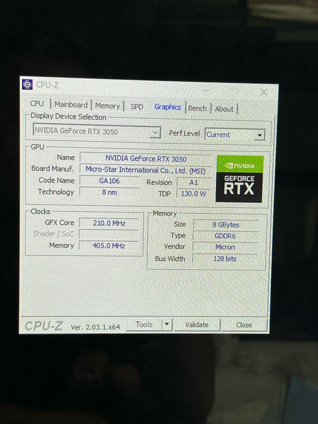Click the GPU Name field value

146,159
